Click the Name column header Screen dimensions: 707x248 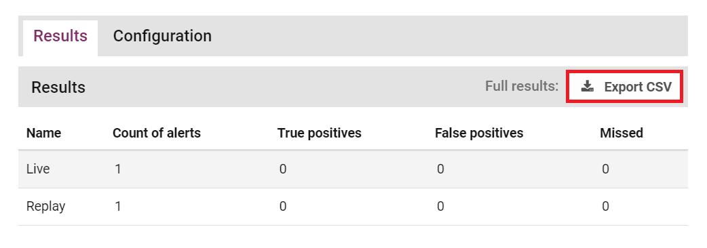coord(43,133)
